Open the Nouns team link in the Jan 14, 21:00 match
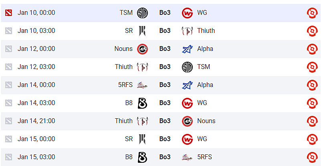Image resolution: width=327 pixels, height=166 pixels. [x=206, y=121]
